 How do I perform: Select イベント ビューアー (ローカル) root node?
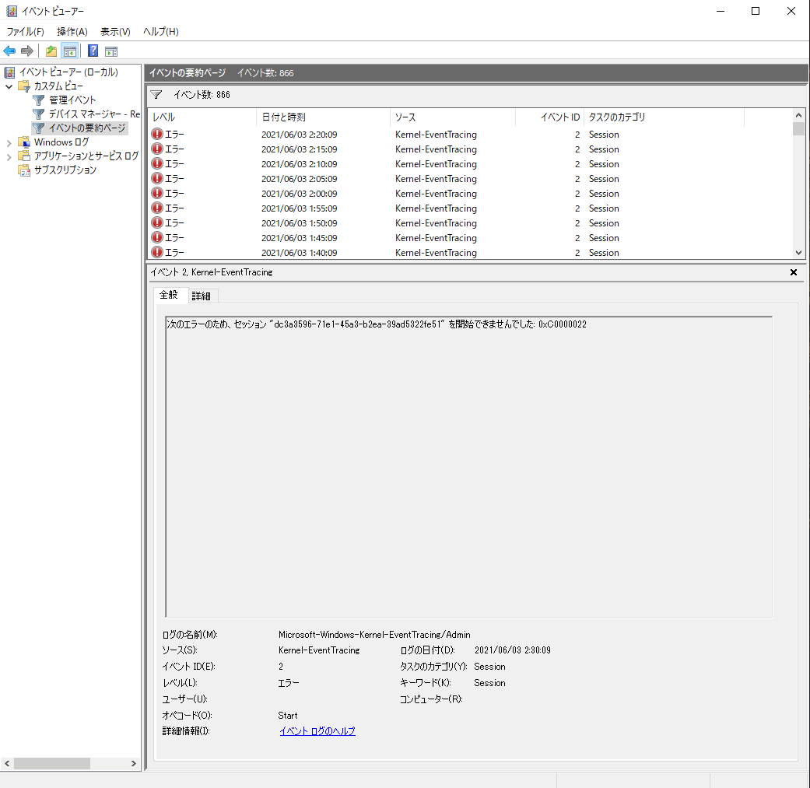(68, 72)
